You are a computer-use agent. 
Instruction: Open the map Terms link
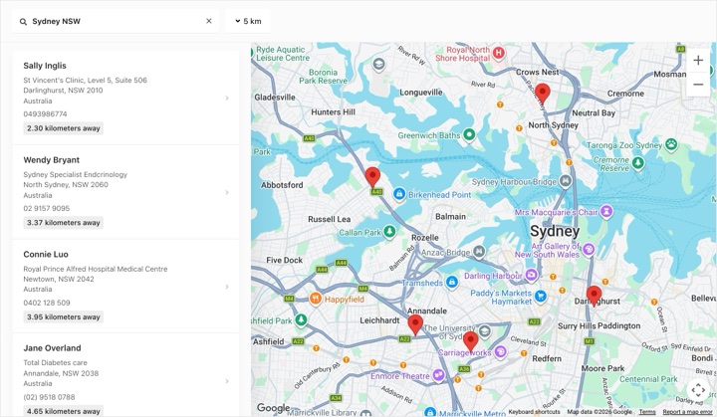click(x=647, y=412)
